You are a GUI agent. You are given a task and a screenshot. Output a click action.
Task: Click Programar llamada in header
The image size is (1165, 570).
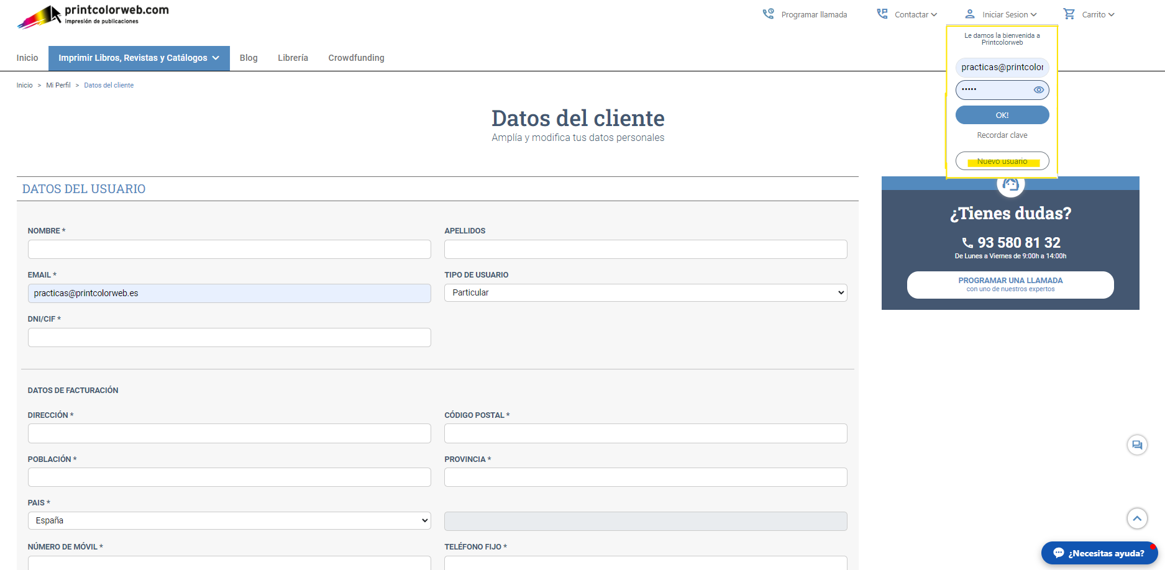[x=814, y=14]
